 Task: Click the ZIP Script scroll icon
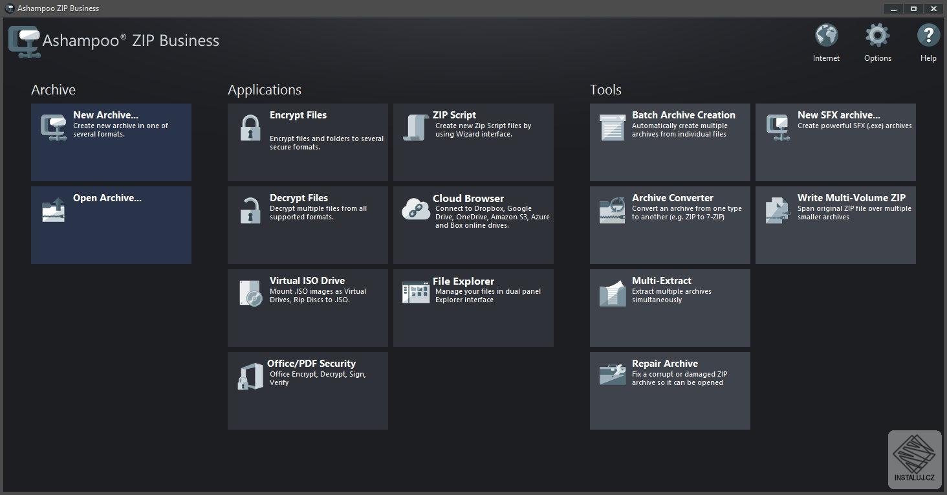(416, 127)
